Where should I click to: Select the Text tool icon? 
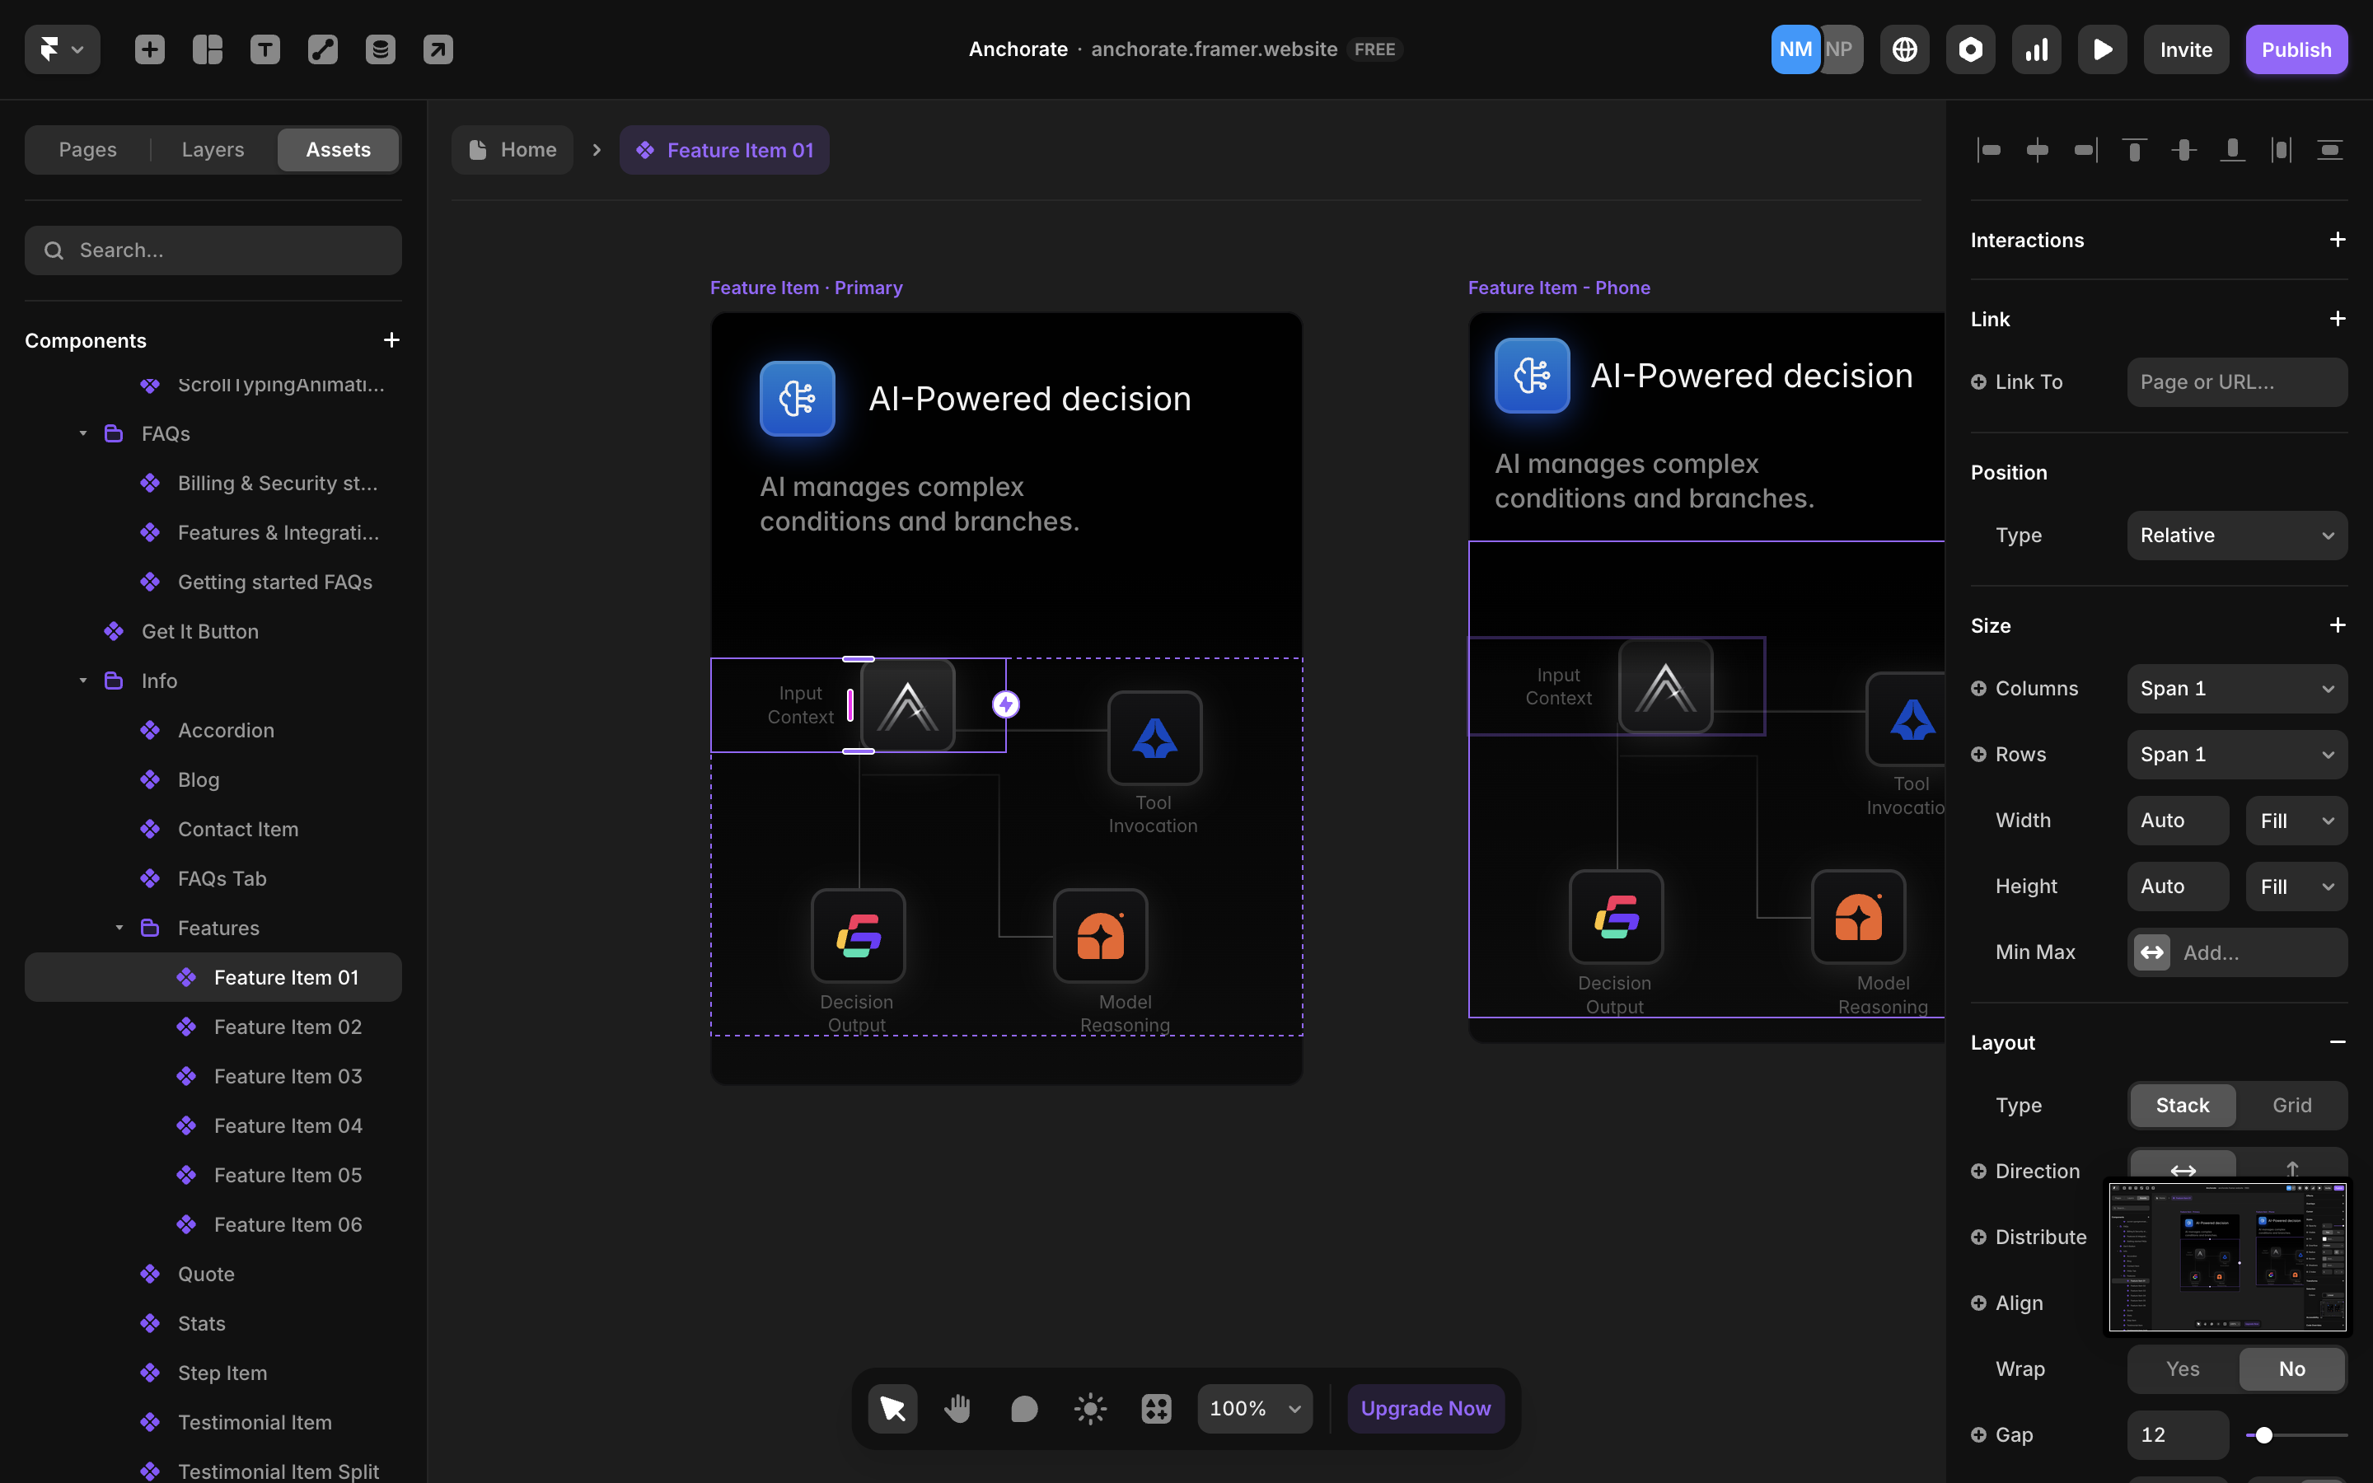point(264,49)
